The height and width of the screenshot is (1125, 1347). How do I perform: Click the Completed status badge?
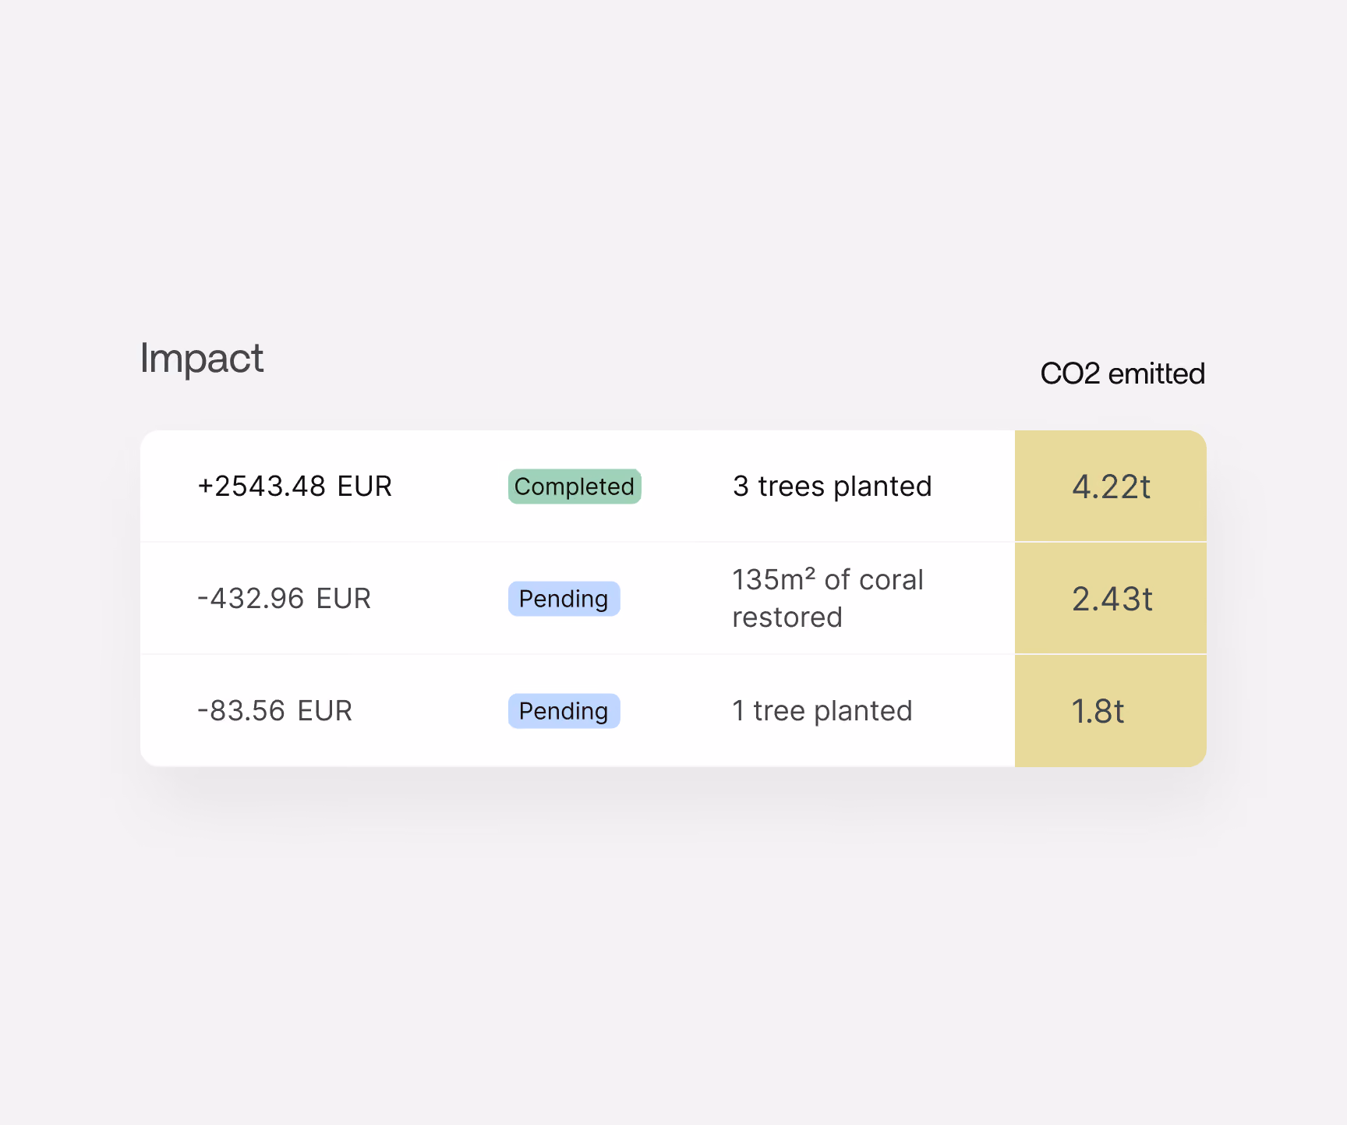pyautogui.click(x=575, y=486)
